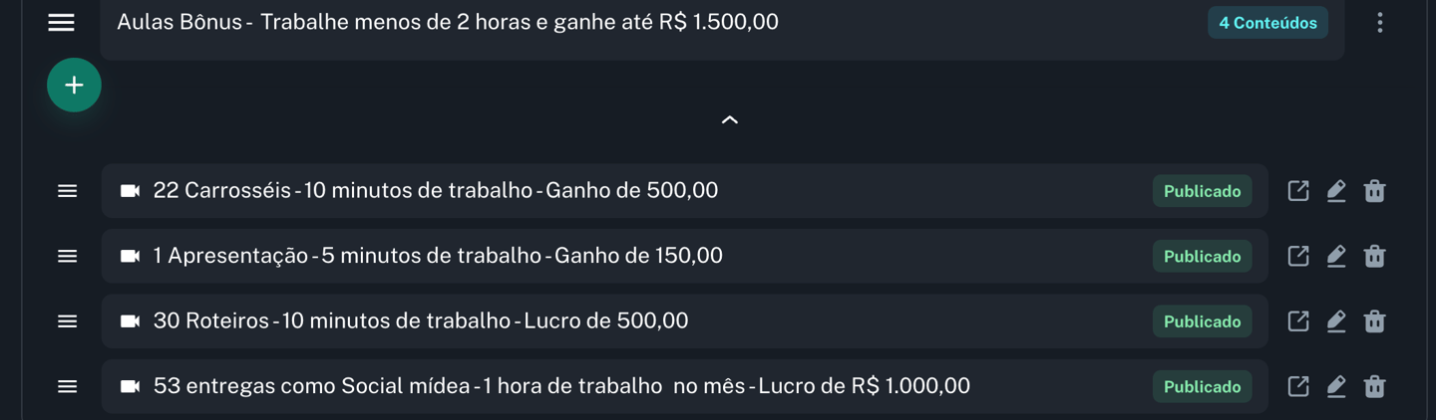Screen dimensions: 1436x420
Task: Select the 30 Roteiros lesson title
Action: click(x=421, y=321)
